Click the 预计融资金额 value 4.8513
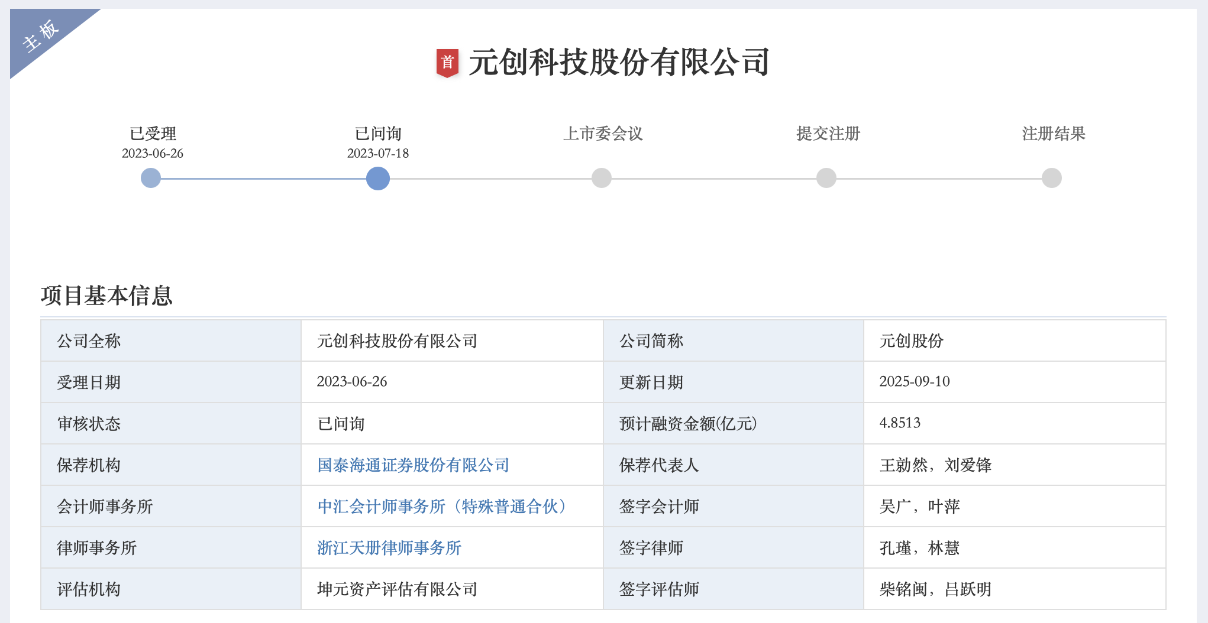 (900, 423)
